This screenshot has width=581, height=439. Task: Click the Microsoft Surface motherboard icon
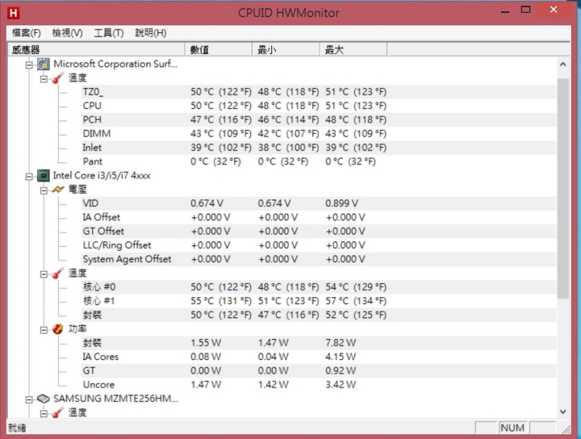(44, 64)
